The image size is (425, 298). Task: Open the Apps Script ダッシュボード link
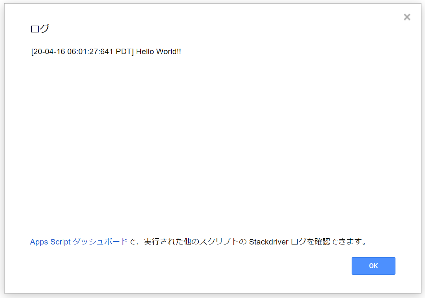79,242
